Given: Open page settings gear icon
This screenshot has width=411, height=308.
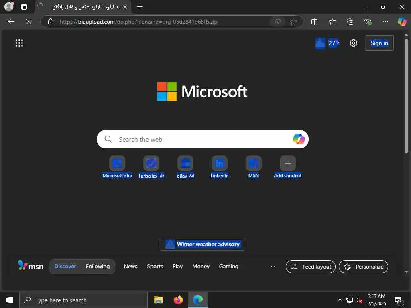Looking at the screenshot, I should (353, 43).
